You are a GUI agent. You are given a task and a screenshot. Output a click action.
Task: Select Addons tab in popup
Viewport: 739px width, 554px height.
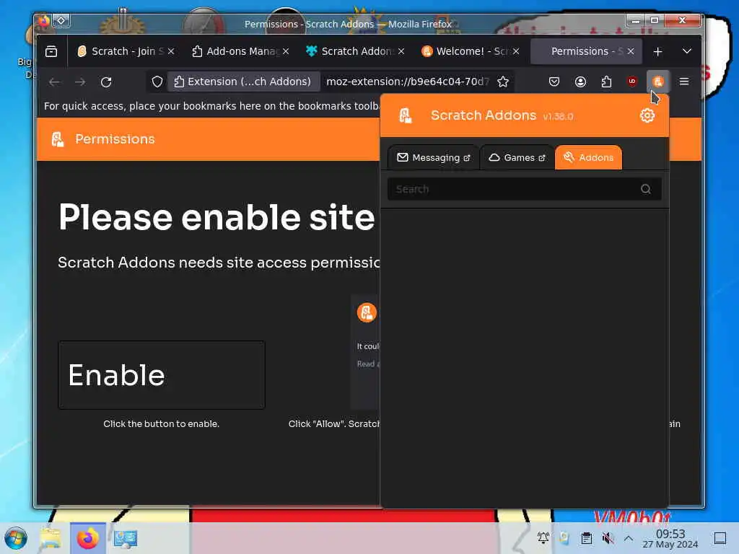588,157
